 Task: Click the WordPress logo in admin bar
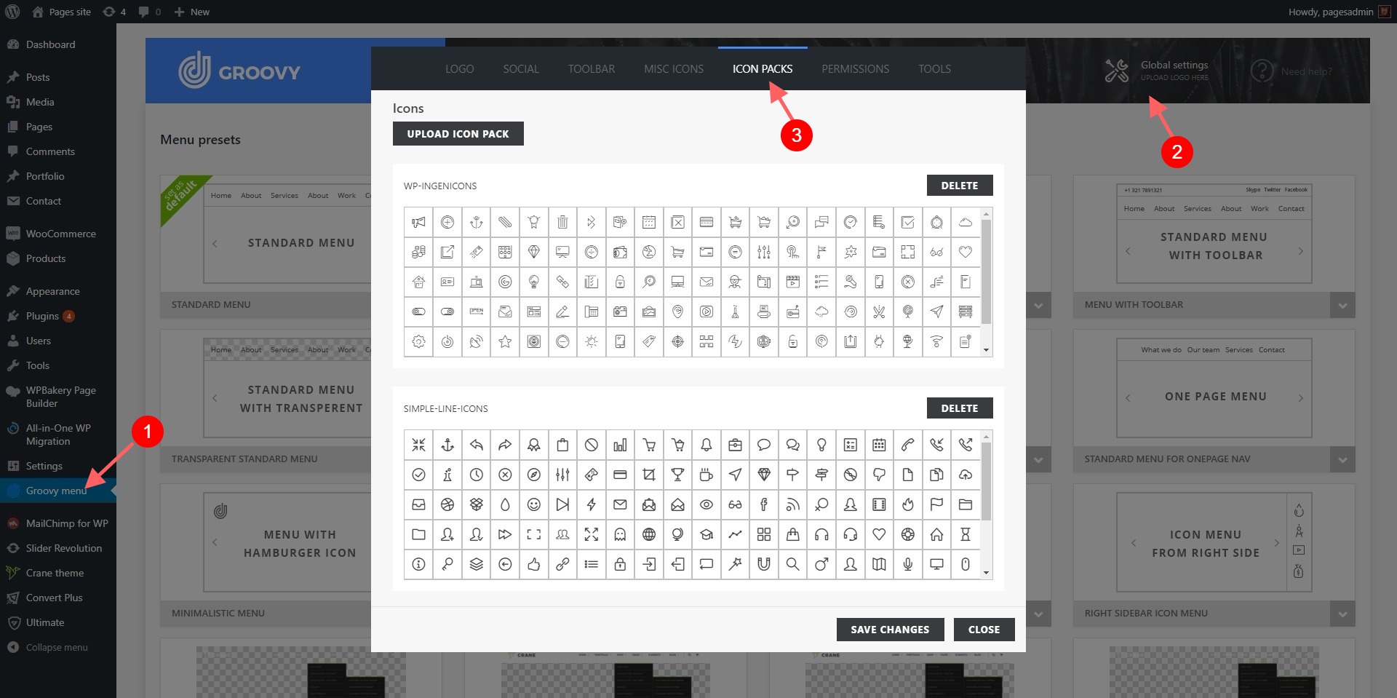[x=13, y=12]
